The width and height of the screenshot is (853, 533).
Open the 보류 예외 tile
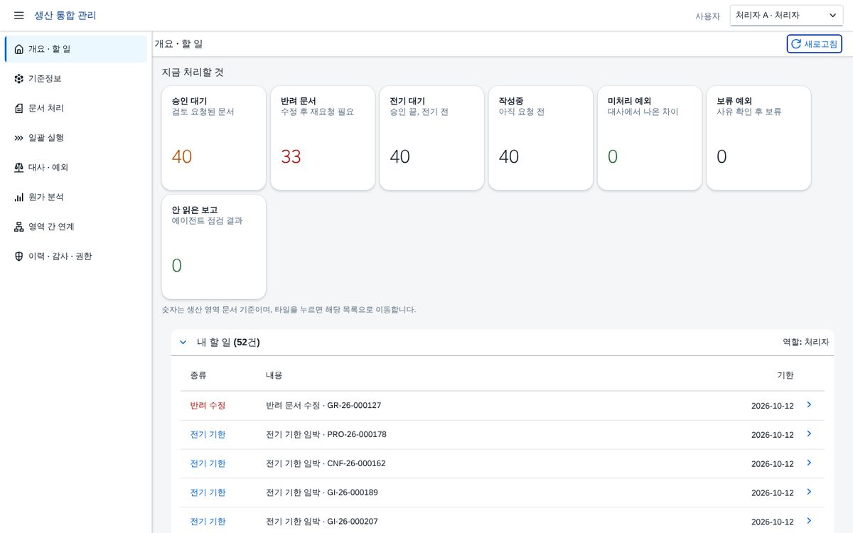click(x=758, y=138)
